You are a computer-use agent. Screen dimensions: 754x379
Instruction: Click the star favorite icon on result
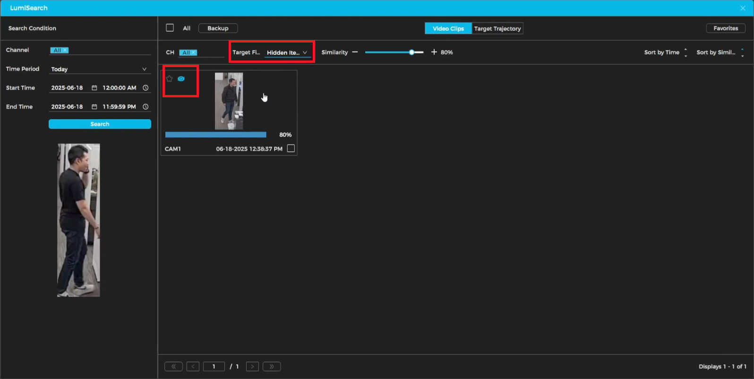170,79
